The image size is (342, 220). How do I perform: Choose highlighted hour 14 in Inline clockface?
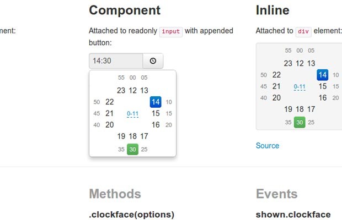[322, 75]
